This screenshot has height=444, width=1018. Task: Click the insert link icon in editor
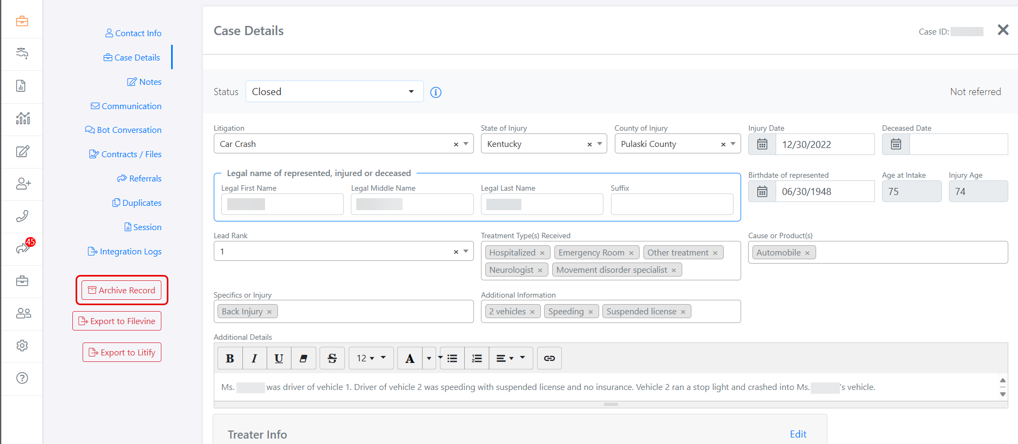(x=549, y=358)
